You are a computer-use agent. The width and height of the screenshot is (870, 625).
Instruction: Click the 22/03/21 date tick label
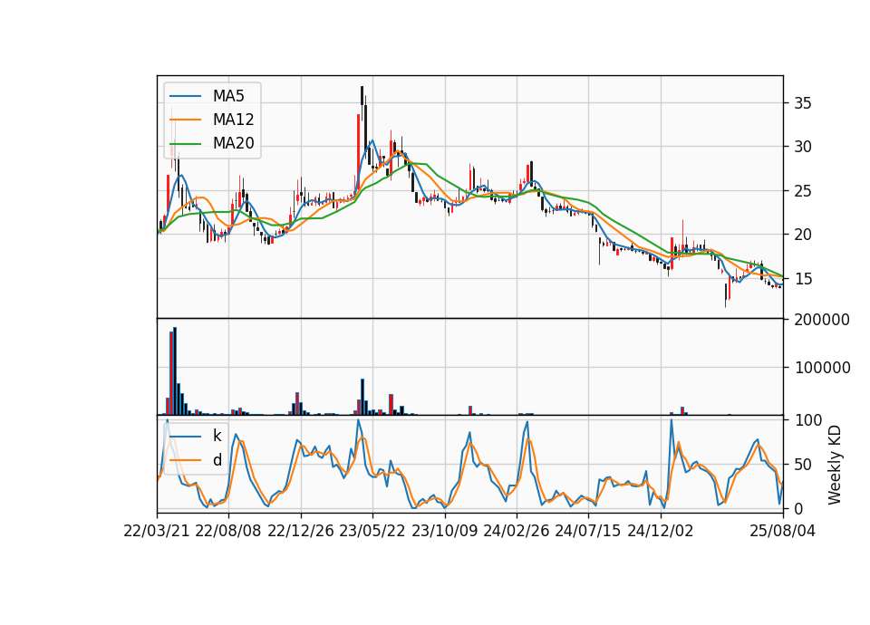(157, 531)
